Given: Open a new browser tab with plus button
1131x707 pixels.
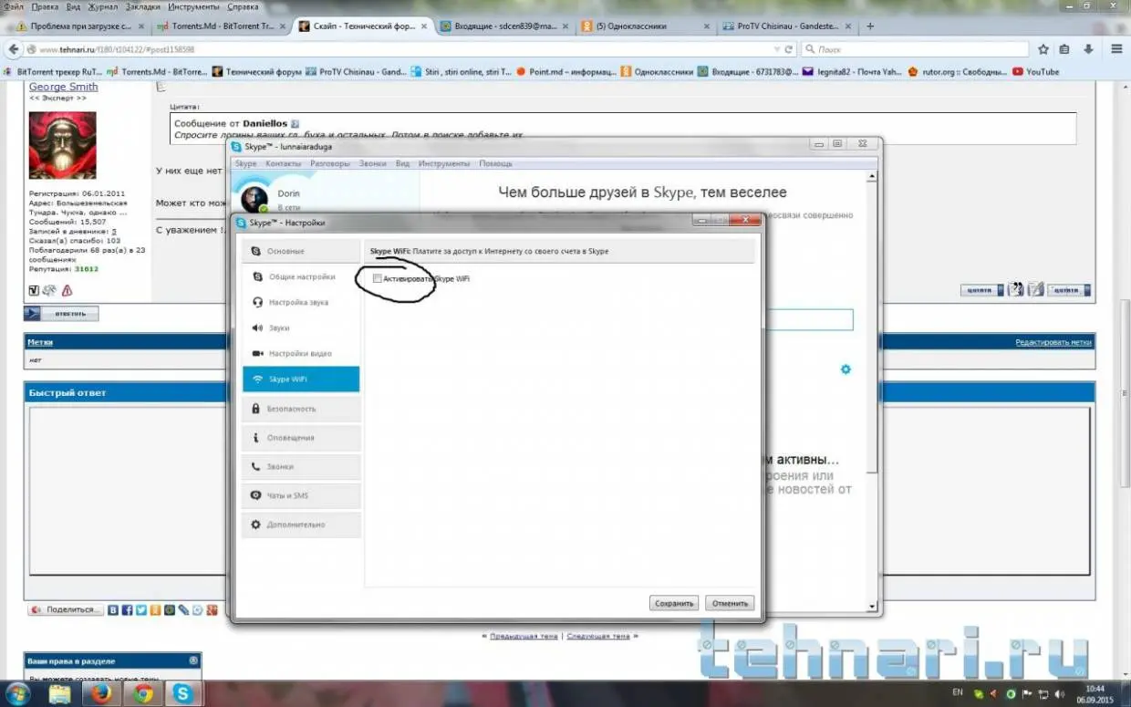Looking at the screenshot, I should point(870,26).
